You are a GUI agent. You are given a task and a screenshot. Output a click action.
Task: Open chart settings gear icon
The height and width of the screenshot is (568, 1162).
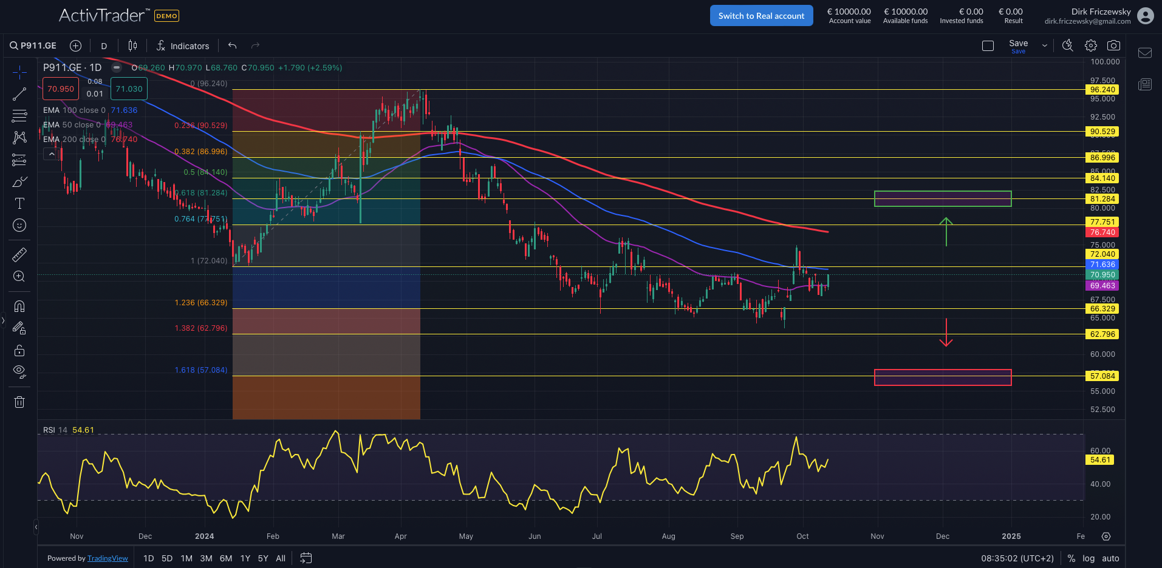click(1091, 46)
